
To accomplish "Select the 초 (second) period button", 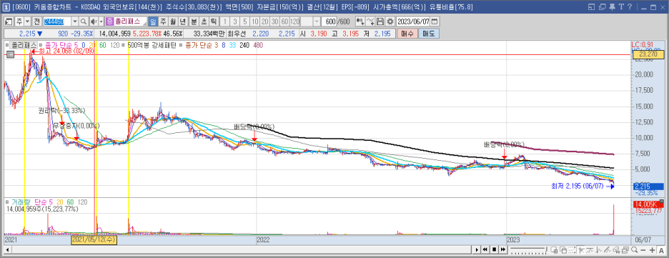I will click(x=204, y=21).
